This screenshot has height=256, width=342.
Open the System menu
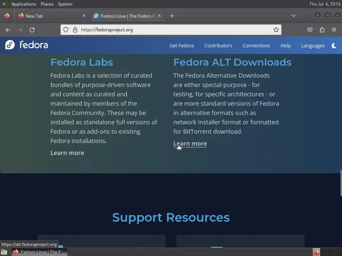(65, 4)
